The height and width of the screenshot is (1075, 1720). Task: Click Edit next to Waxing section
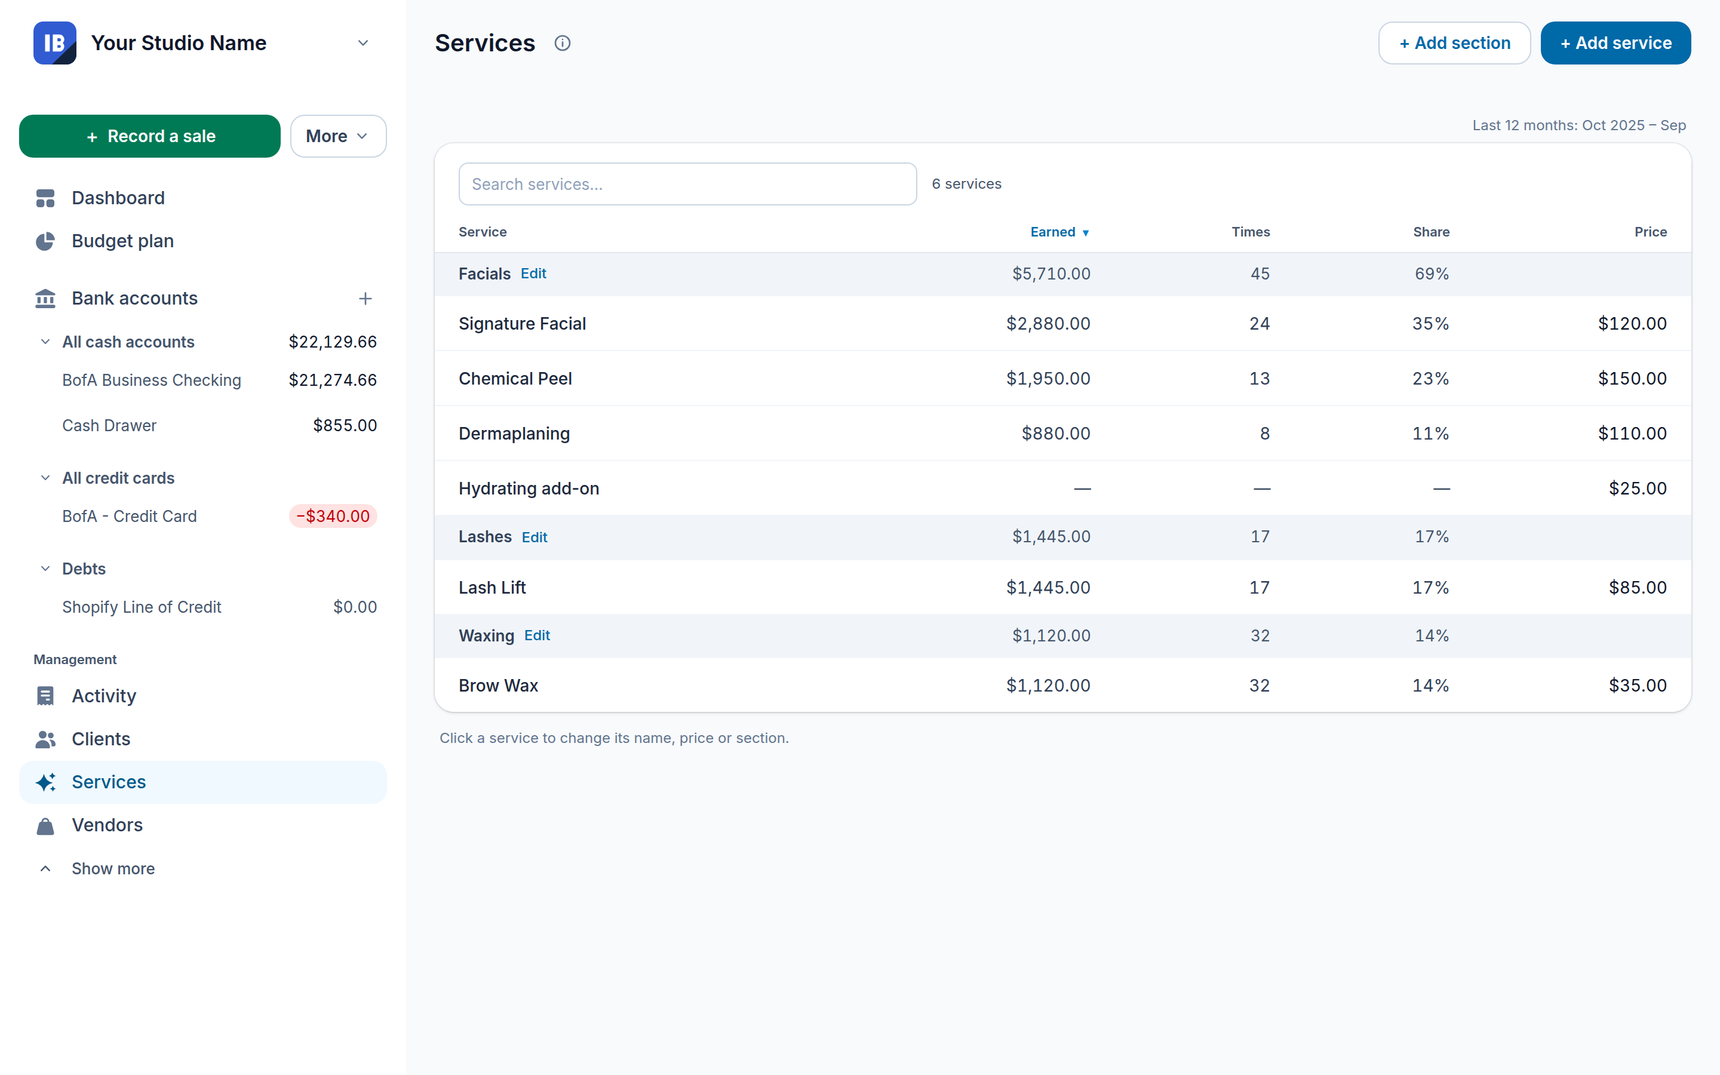tap(537, 635)
